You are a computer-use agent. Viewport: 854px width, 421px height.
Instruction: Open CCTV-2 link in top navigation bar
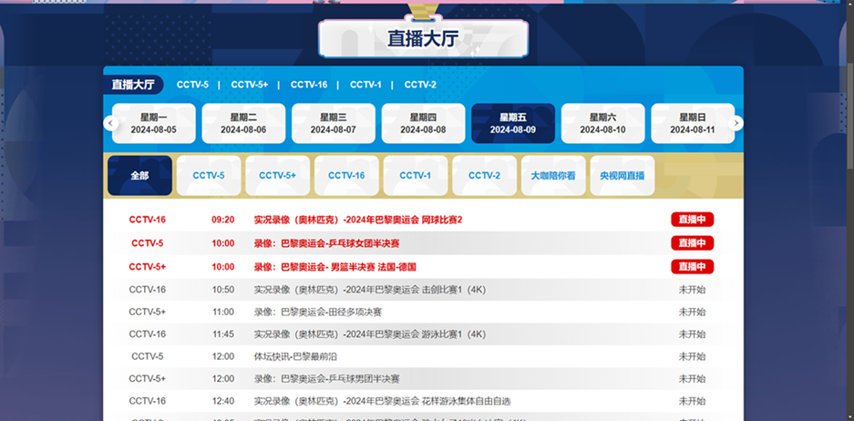tap(420, 85)
